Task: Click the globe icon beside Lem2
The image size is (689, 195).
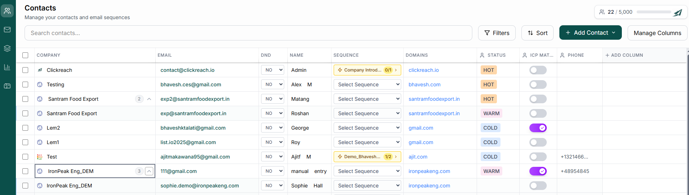Action: 40,128
